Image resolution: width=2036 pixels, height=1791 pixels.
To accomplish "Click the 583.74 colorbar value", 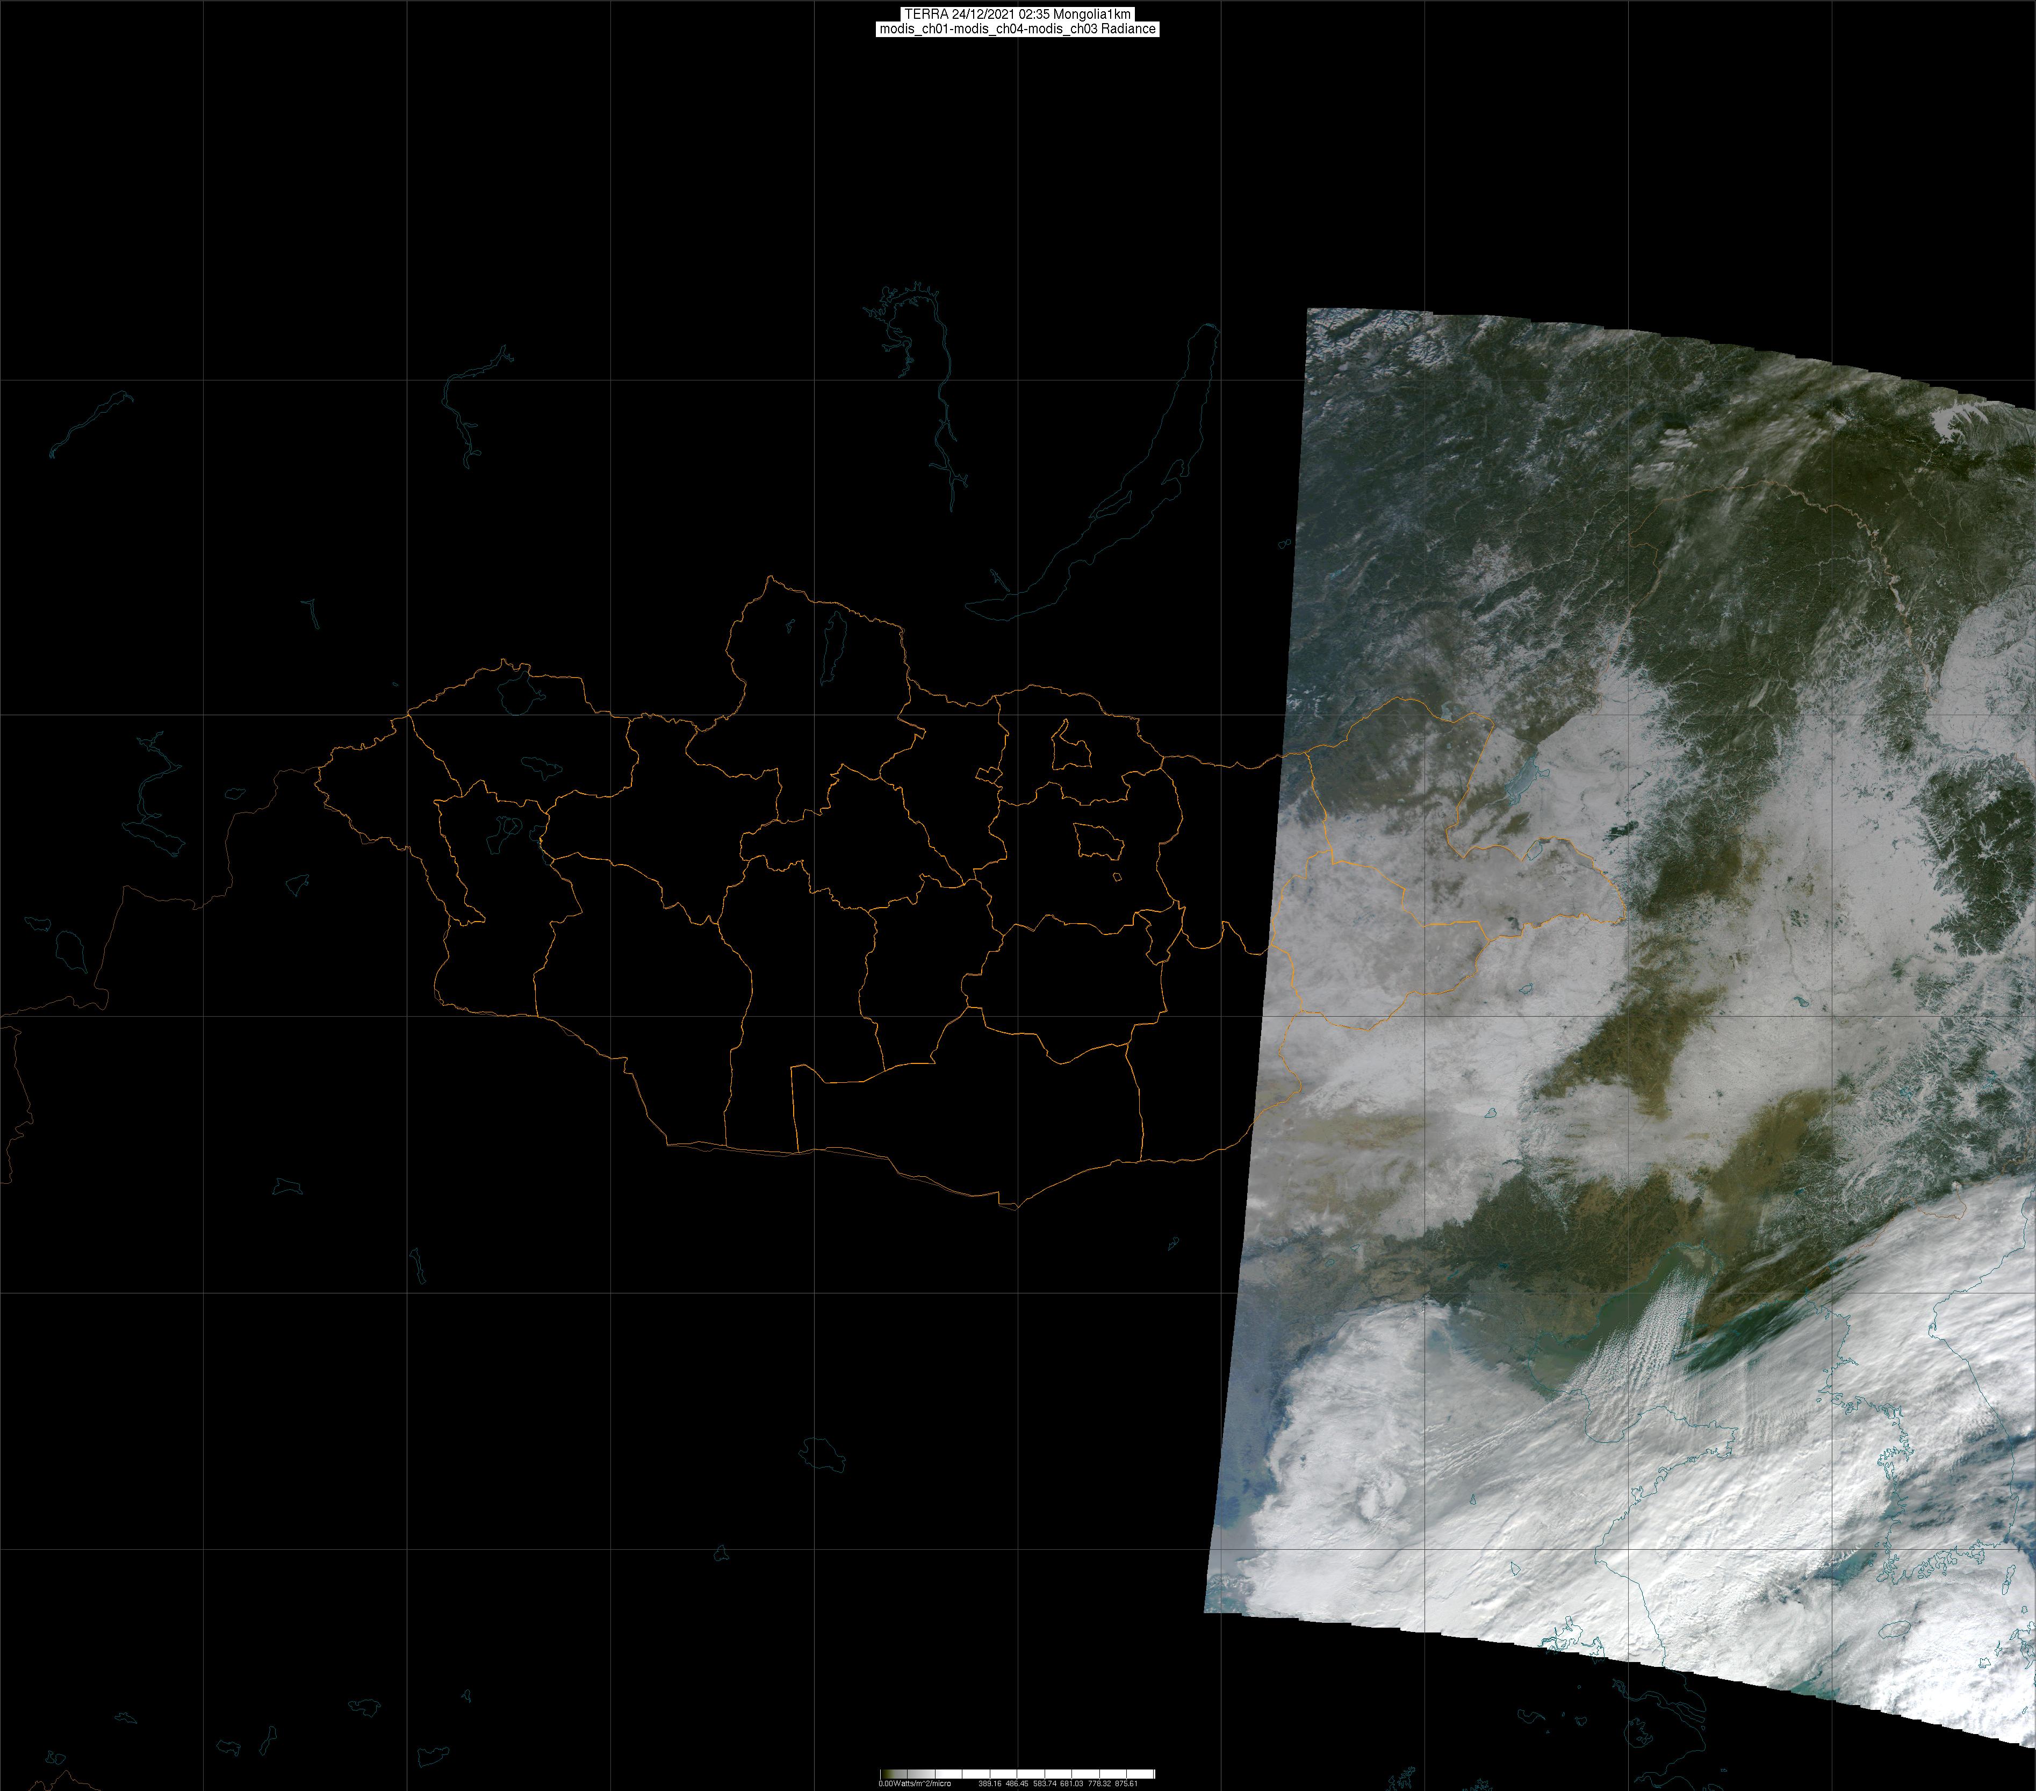I will (x=1045, y=1784).
